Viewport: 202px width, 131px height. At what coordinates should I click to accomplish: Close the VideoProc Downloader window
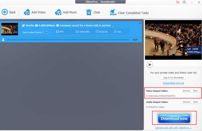tap(199, 2)
